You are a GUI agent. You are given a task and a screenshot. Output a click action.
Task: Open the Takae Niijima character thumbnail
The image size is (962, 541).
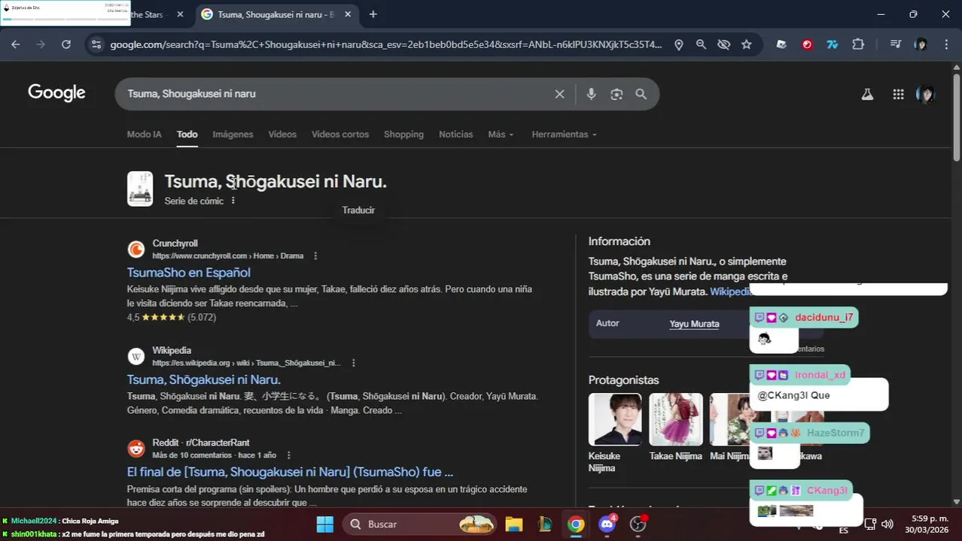tap(676, 419)
